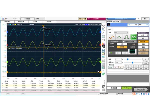Select the triangle wave waveform button
The width and height of the screenshot is (150, 112).
[x=119, y=37]
